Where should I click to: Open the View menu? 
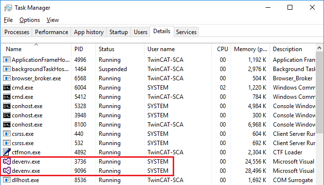[53, 20]
